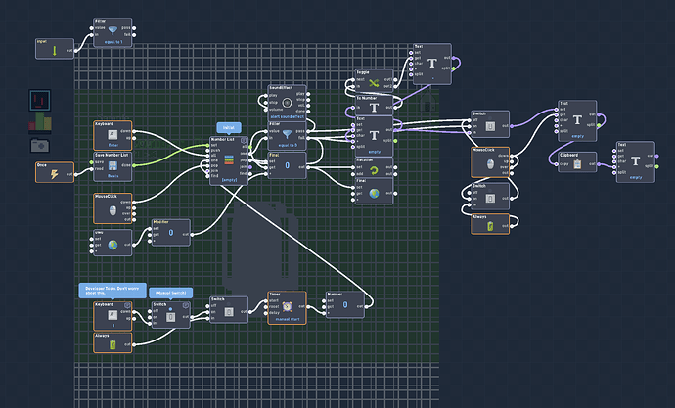
Task: Select the colored bars sprite thumbnail
Action: pyautogui.click(x=40, y=121)
